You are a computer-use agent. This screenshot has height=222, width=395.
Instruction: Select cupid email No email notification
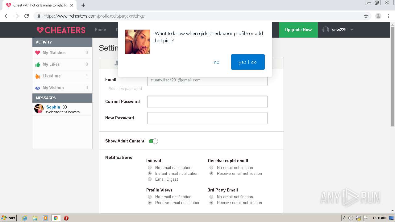point(211,167)
